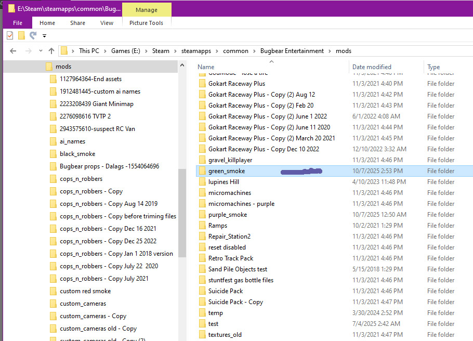Screen dimensions: 473x341
Task: Click the Properties icon in quick access toolbar
Action: pos(10,35)
